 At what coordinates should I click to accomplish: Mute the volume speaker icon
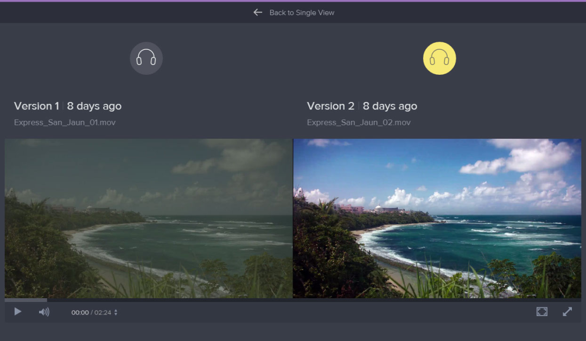pos(44,312)
